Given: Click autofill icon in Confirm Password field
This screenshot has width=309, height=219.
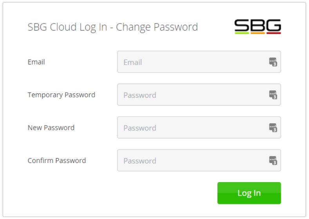Looking at the screenshot, I should (273, 161).
